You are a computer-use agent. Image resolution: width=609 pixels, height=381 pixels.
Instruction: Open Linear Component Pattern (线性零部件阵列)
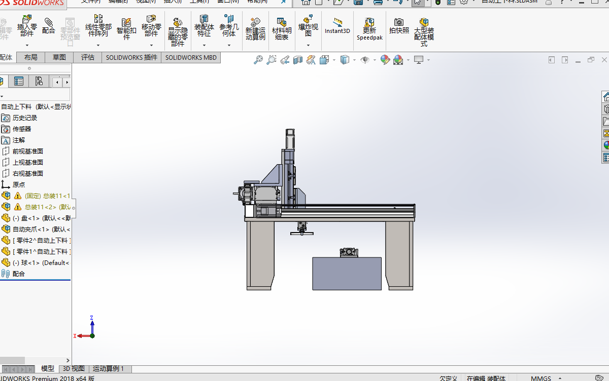98,25
